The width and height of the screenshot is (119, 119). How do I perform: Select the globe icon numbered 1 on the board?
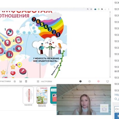point(10,32)
